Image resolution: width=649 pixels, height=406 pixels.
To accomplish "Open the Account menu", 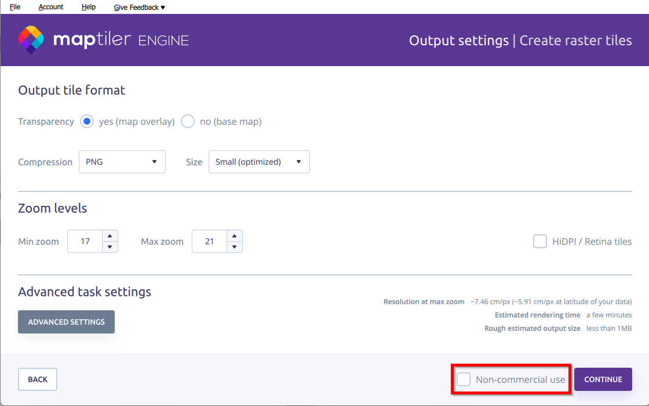I will click(51, 7).
